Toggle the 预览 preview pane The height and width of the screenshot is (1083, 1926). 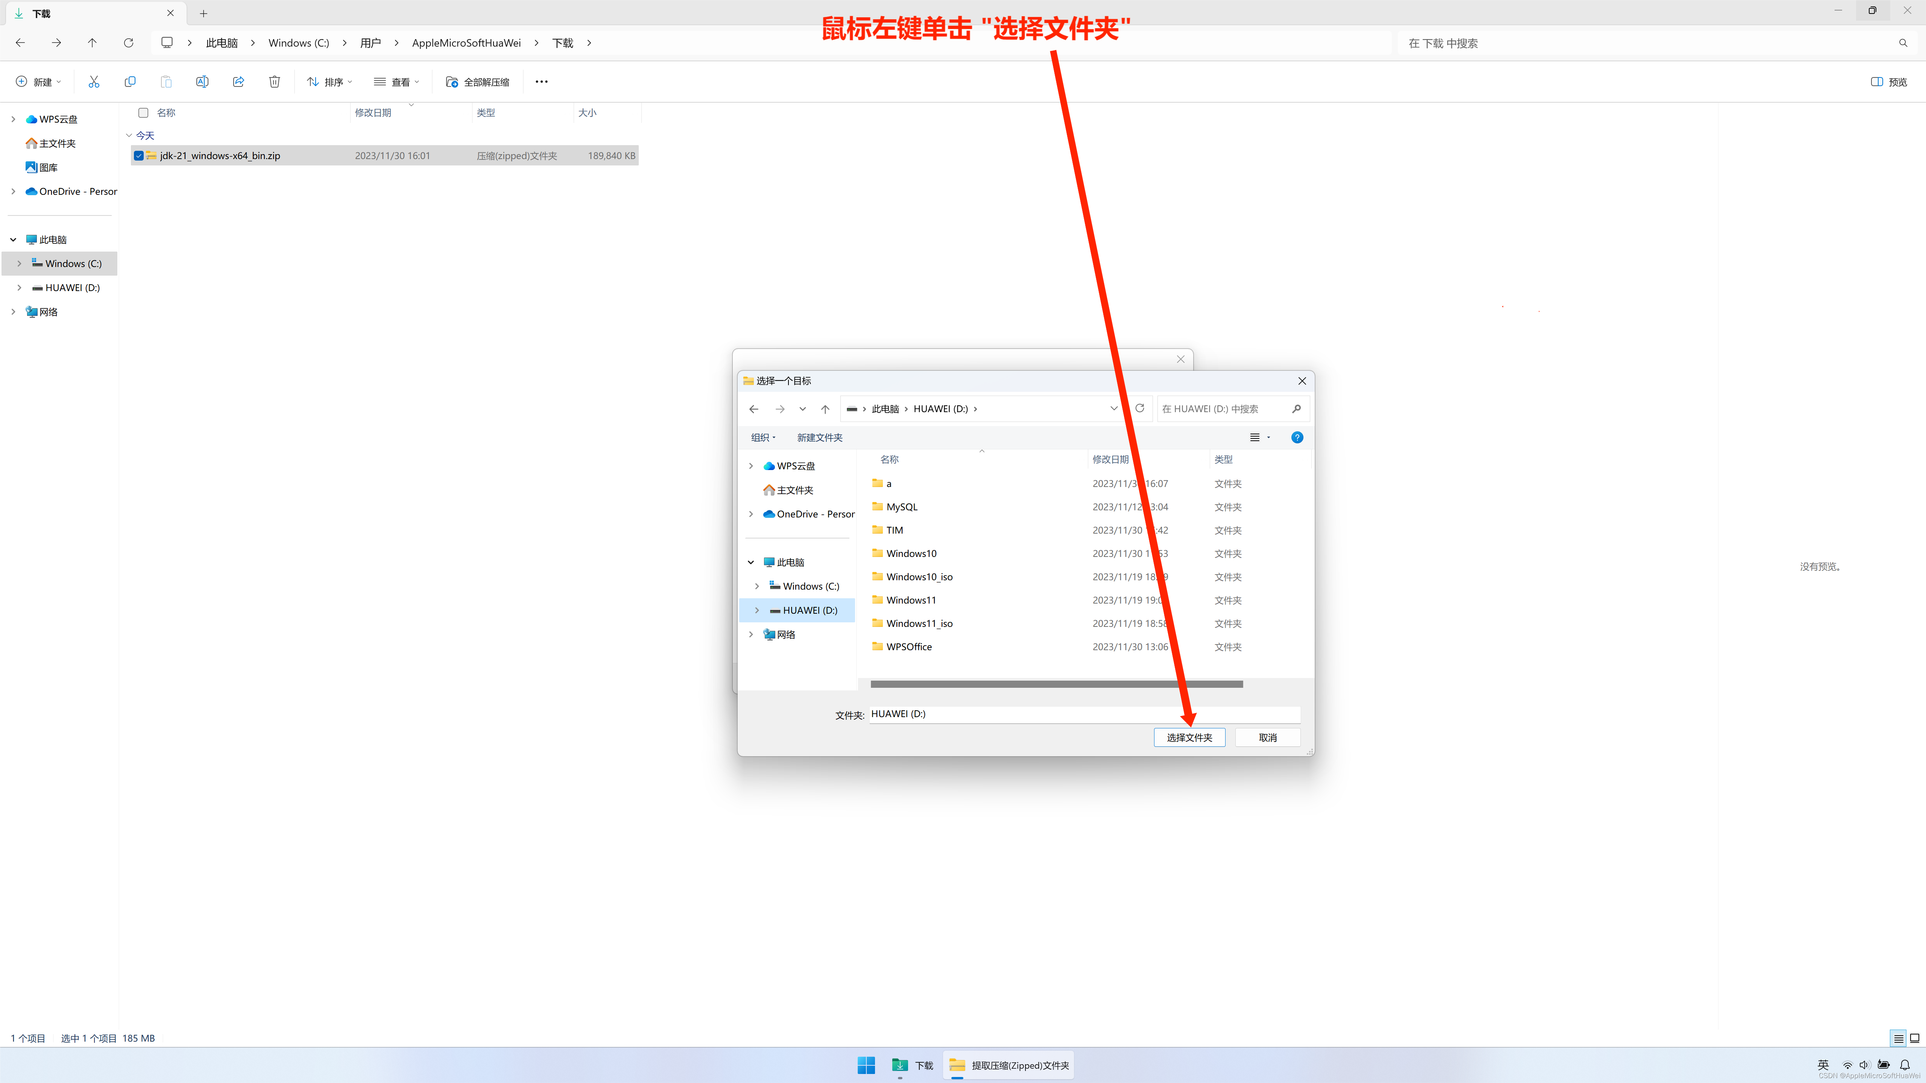click(x=1889, y=82)
